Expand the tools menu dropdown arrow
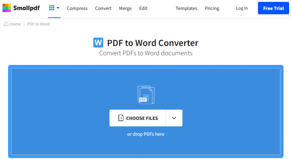 (x=58, y=8)
